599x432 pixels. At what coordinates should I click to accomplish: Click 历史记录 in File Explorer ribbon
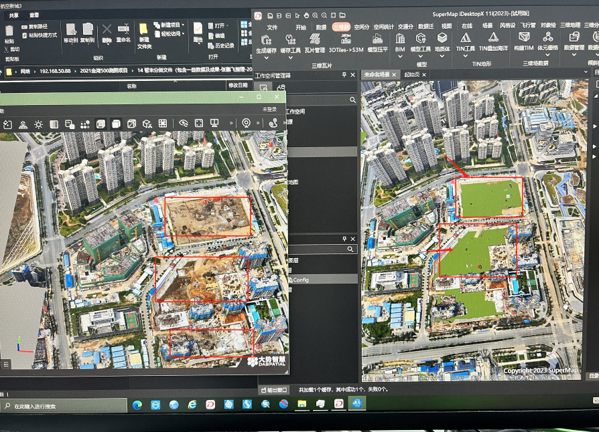[222, 45]
